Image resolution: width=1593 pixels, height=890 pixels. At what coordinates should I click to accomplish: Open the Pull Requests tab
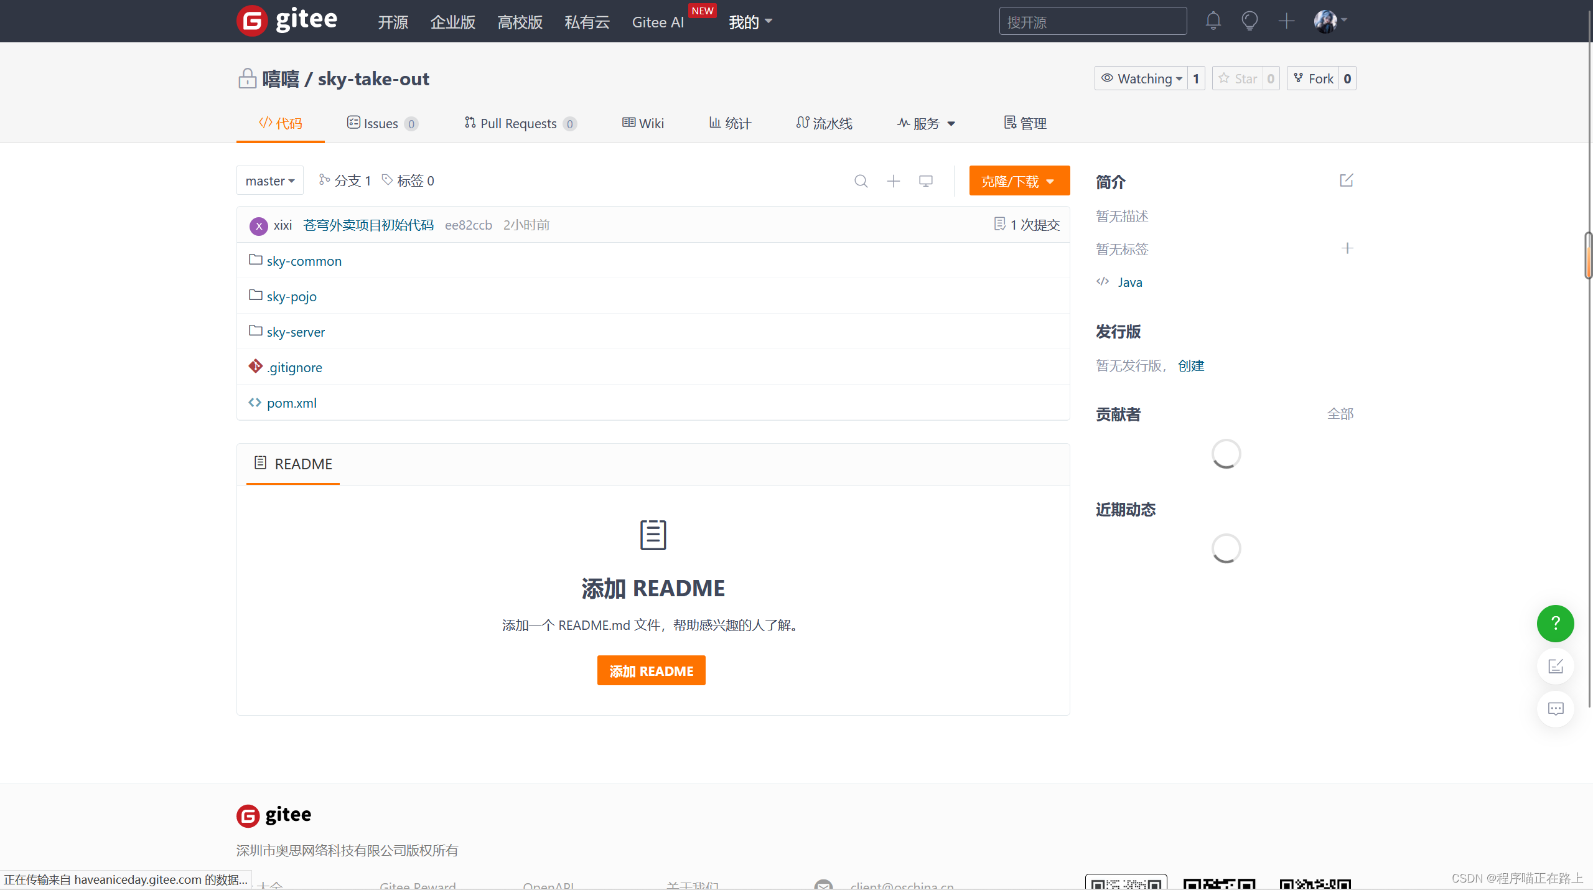(520, 123)
